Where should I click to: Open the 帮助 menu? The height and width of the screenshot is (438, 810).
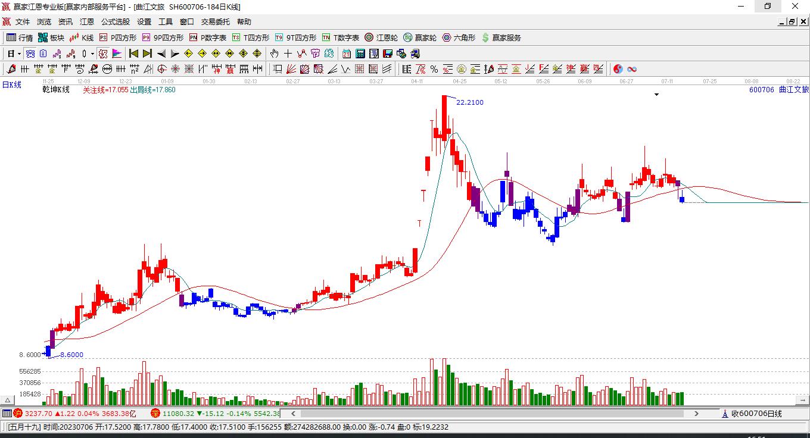pyautogui.click(x=244, y=22)
